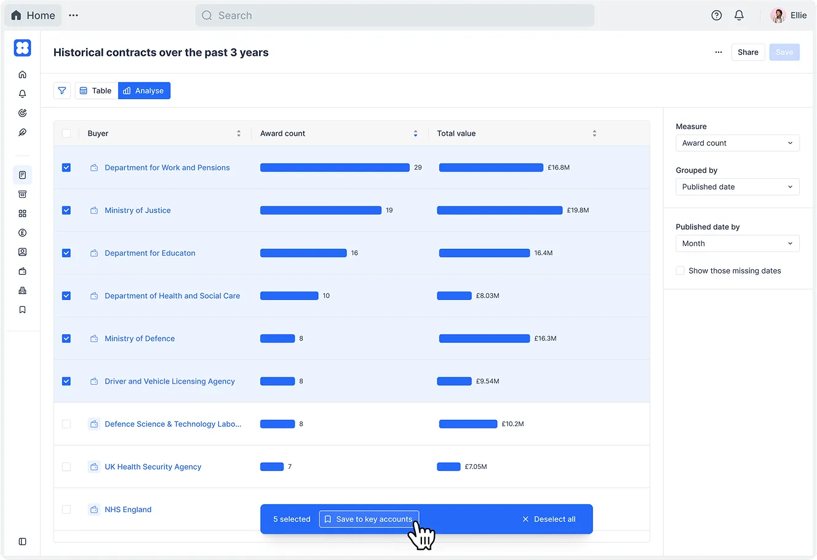Open the sidebar home icon
The width and height of the screenshot is (817, 560).
tap(23, 74)
